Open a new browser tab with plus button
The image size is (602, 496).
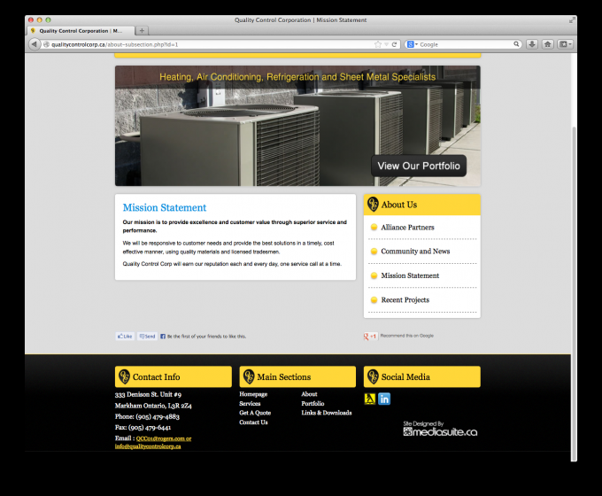point(143,31)
